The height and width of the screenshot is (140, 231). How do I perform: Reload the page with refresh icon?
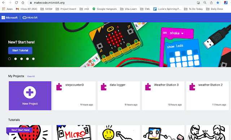16,3
